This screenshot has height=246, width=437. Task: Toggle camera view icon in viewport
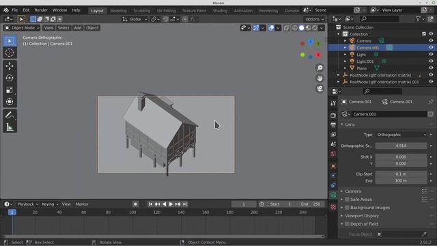click(320, 89)
